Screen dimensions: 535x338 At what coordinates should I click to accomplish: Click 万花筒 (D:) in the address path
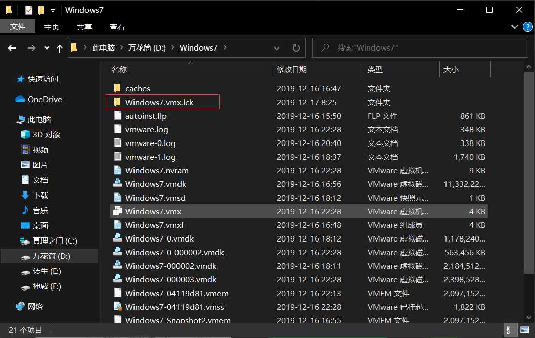(147, 48)
